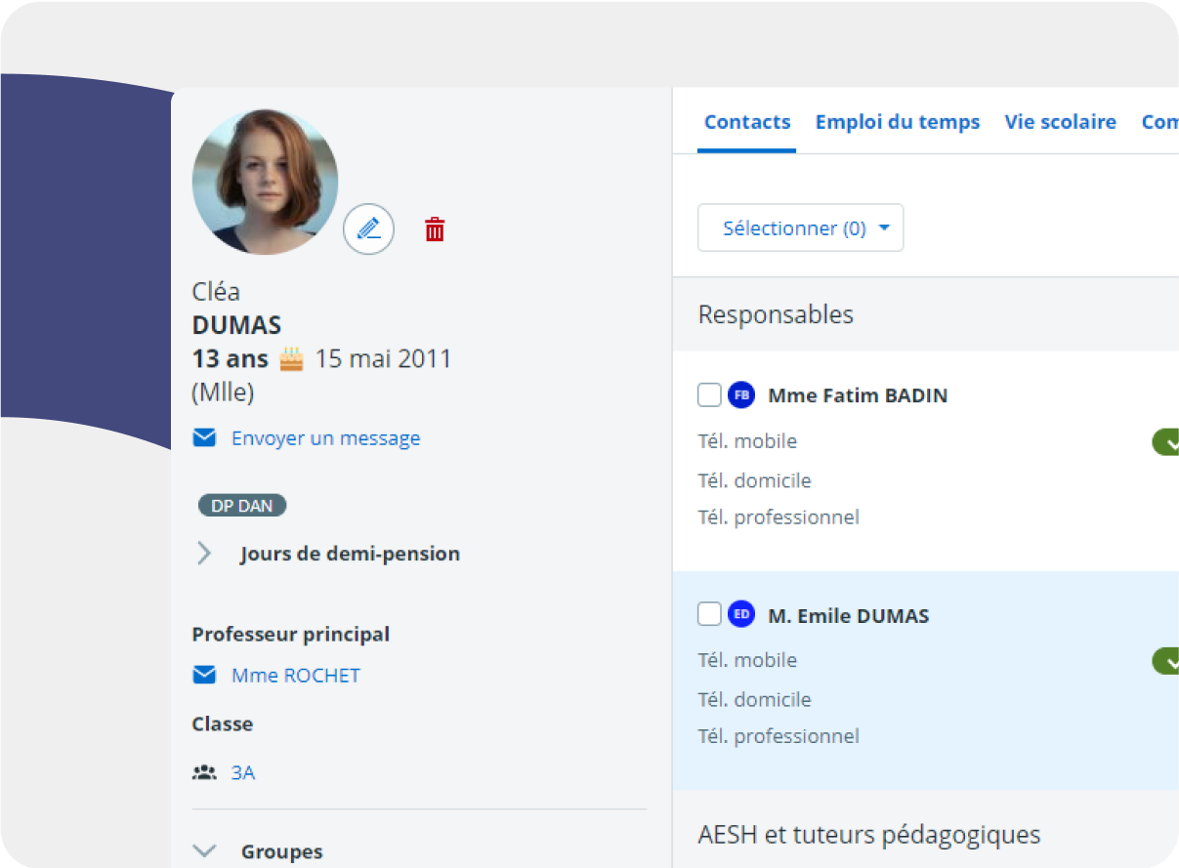Open class 3A link
Viewport: 1179px width, 868px height.
pyautogui.click(x=243, y=772)
